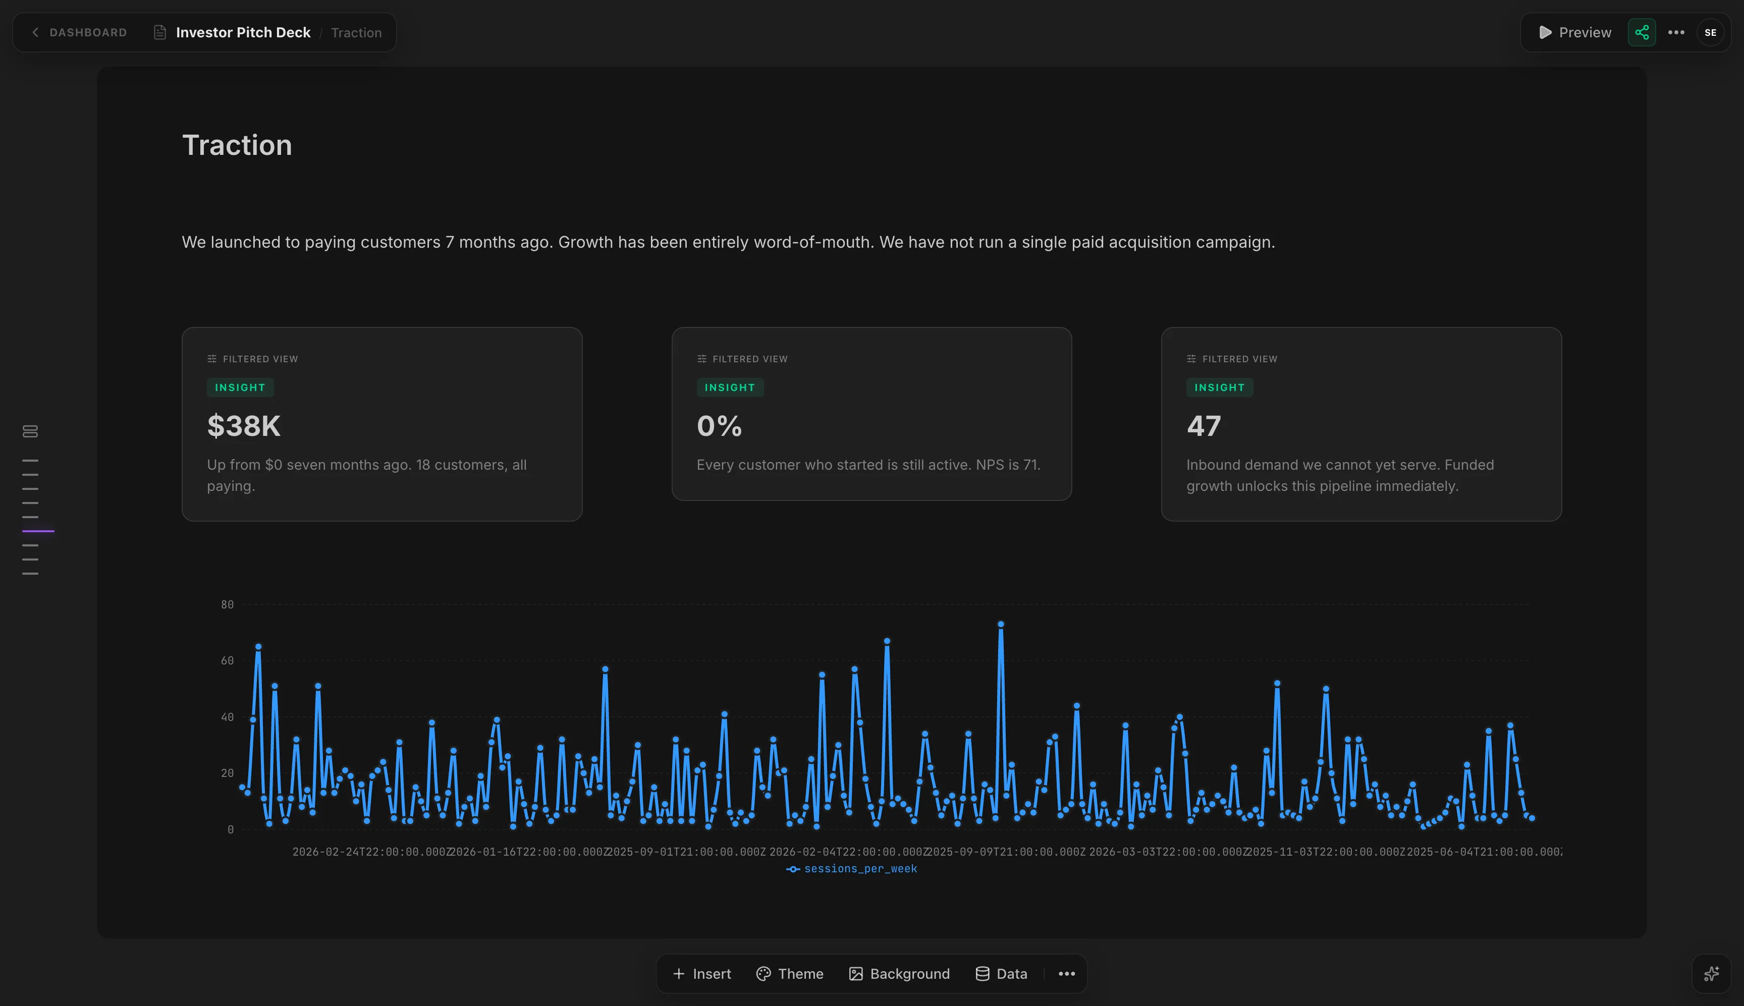Click text 'Every customer who started is still active'
1744x1006 pixels.
pyautogui.click(x=833, y=465)
